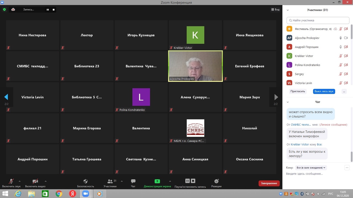Pause the recording in top bar
Viewport: 353px width, 198px height.
pyautogui.click(x=48, y=10)
